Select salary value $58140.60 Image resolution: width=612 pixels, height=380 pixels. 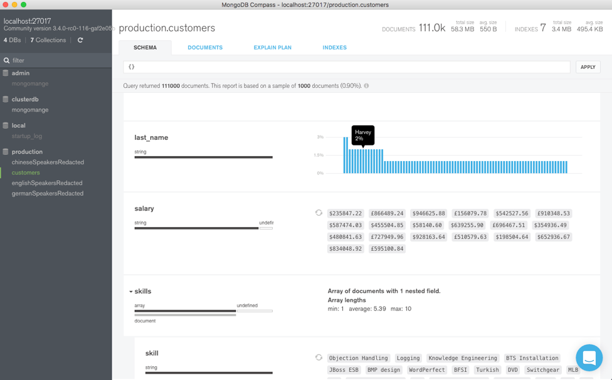point(427,225)
